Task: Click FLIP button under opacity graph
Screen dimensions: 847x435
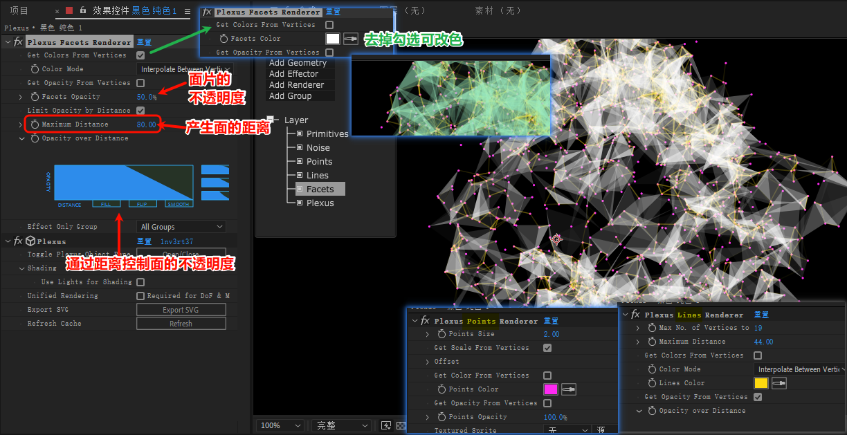Action: pos(143,204)
